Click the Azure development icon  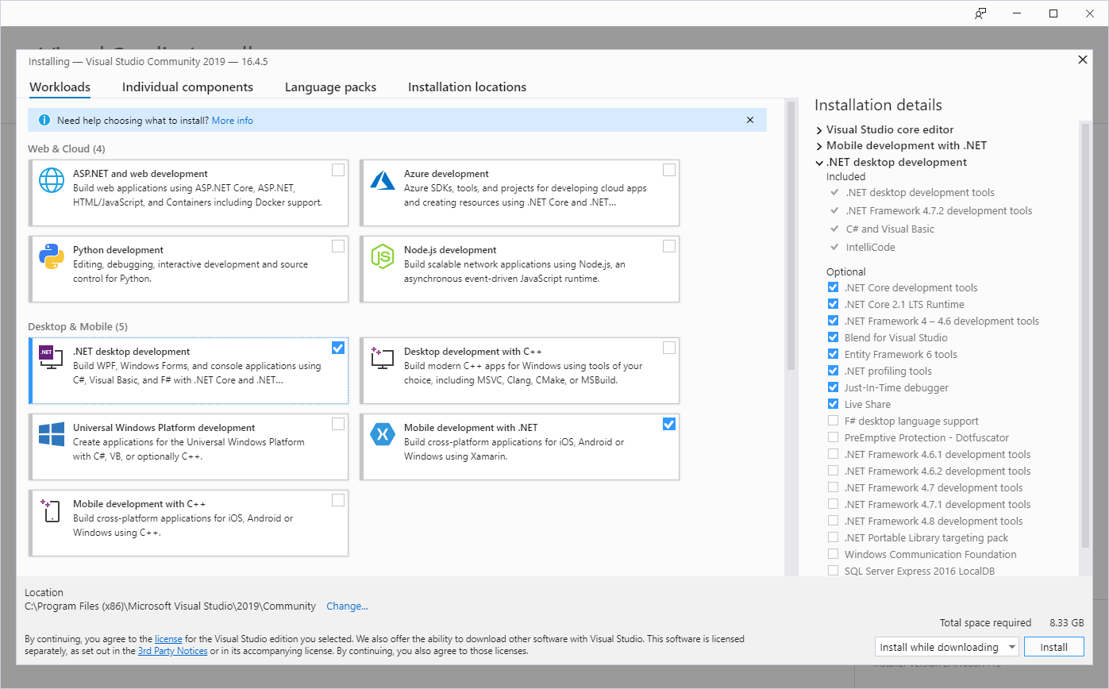382,180
